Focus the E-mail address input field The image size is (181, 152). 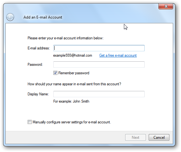point(99,48)
